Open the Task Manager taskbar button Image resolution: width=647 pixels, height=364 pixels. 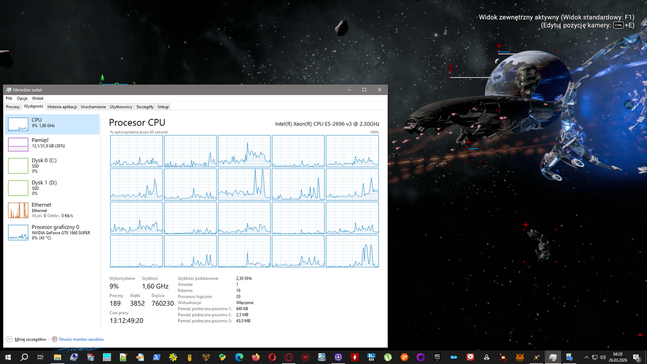point(553,357)
